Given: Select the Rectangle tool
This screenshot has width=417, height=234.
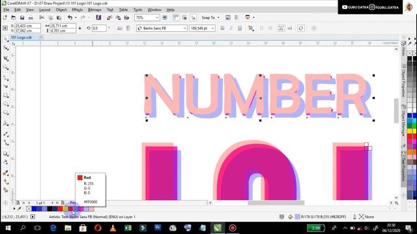Looking at the screenshot, I should 6,96.
